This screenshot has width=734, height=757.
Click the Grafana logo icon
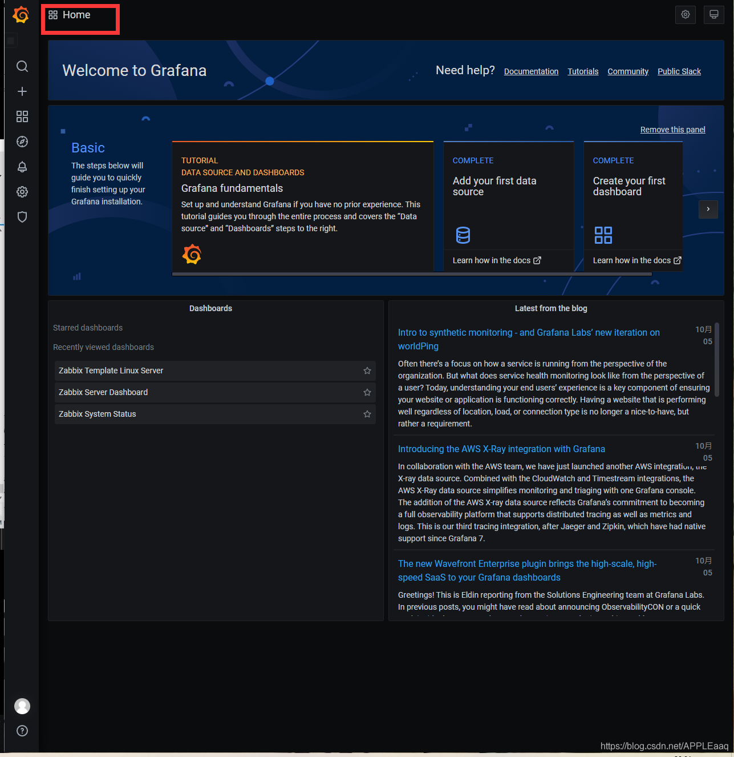[x=21, y=15]
